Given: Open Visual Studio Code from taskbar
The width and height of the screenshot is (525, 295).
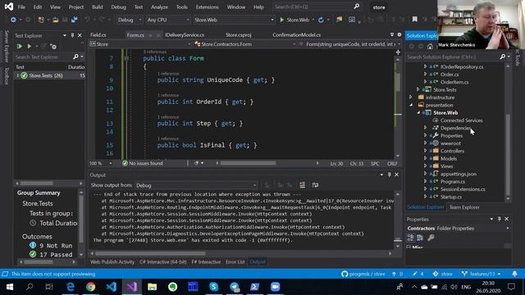Looking at the screenshot, I should [x=112, y=287].
